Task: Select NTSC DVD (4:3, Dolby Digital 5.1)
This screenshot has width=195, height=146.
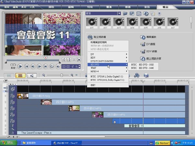Action: [108, 77]
